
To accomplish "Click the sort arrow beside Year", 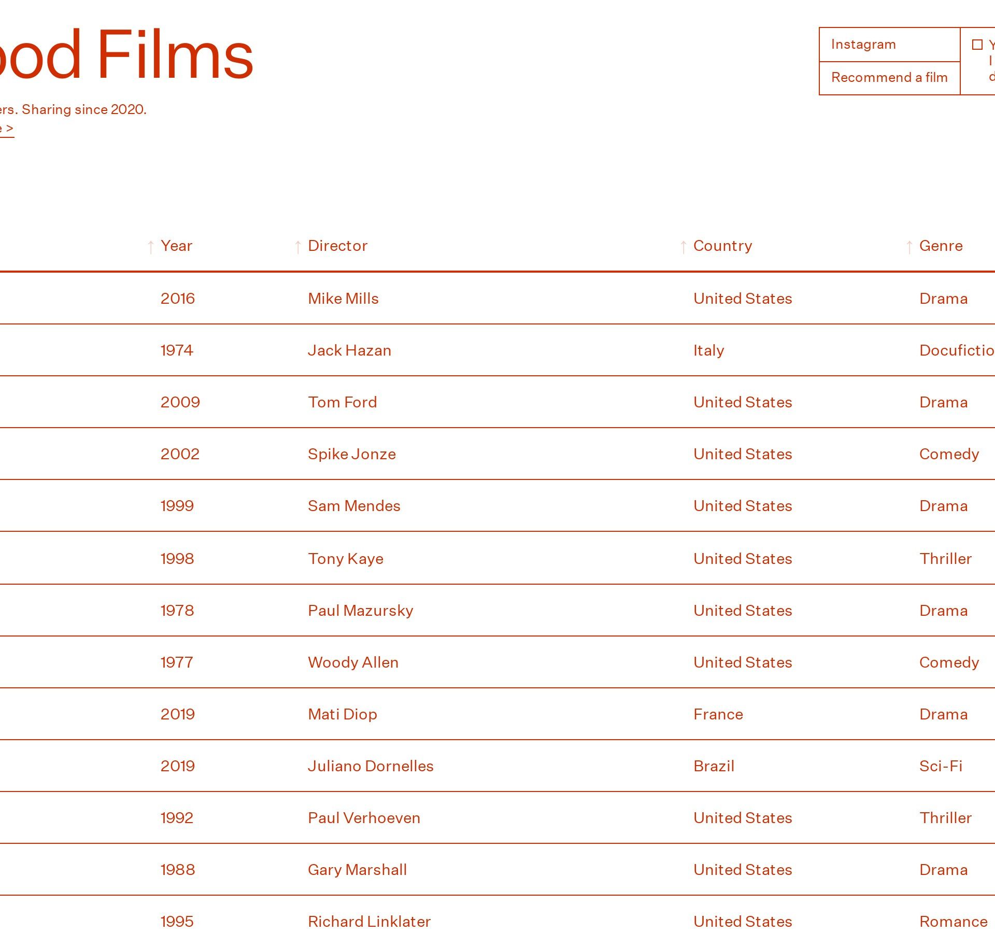I will point(151,247).
